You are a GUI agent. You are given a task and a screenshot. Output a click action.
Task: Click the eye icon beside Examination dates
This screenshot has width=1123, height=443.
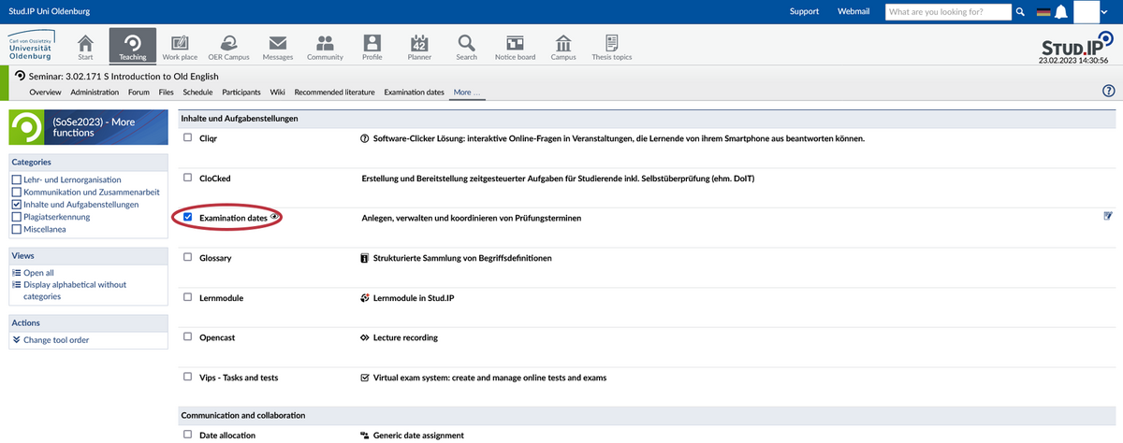(x=275, y=216)
